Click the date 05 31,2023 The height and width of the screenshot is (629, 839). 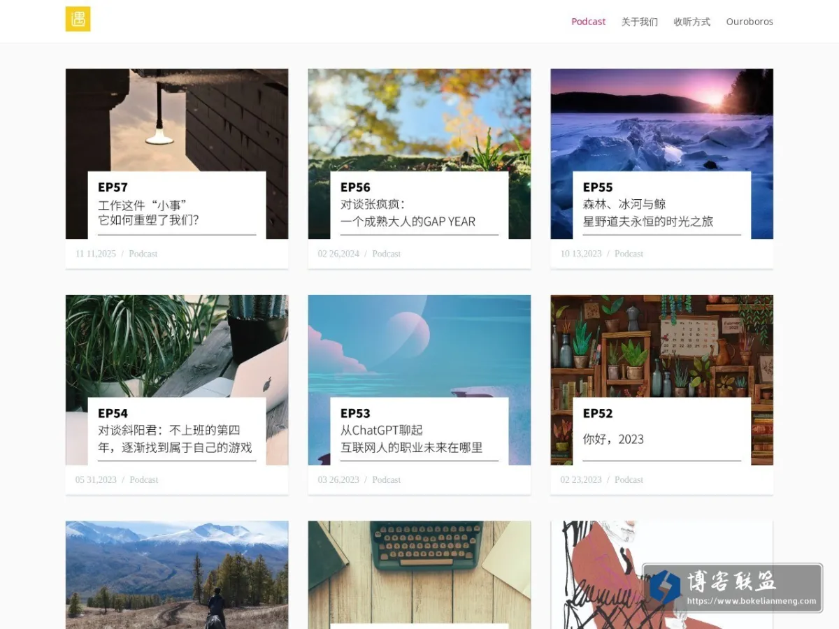pyautogui.click(x=96, y=479)
